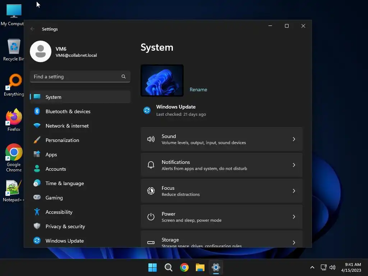The image size is (368, 276).
Task: Click the Windows Update status refresh icon
Action: click(x=147, y=110)
